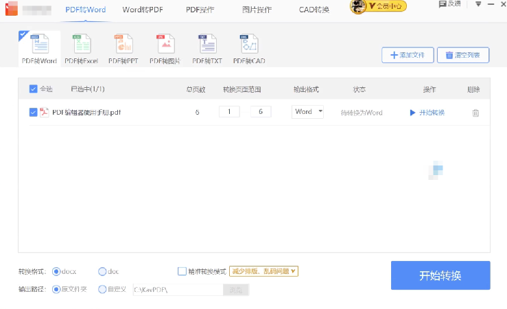Click the large blue 开始转换 button

[440, 275]
